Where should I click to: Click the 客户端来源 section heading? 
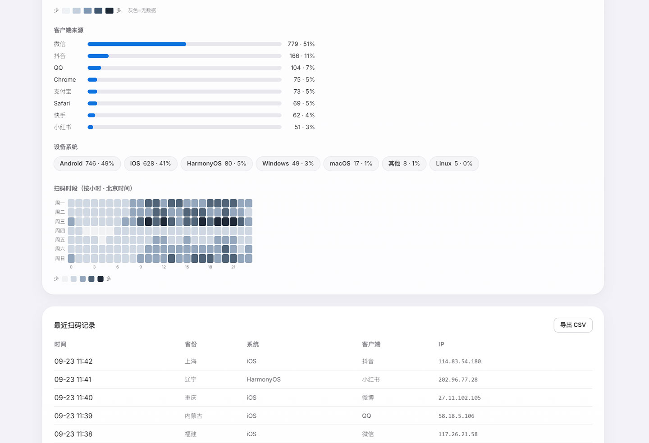point(69,30)
